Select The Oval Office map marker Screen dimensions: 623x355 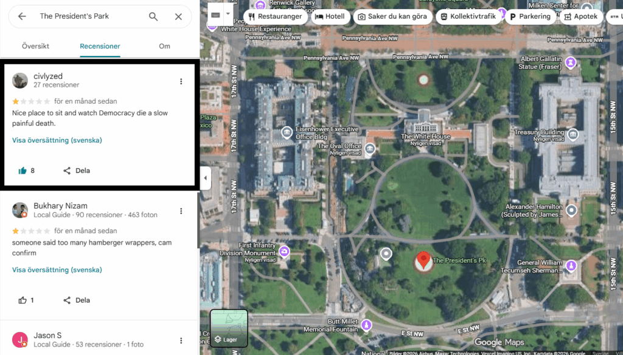coord(370,149)
